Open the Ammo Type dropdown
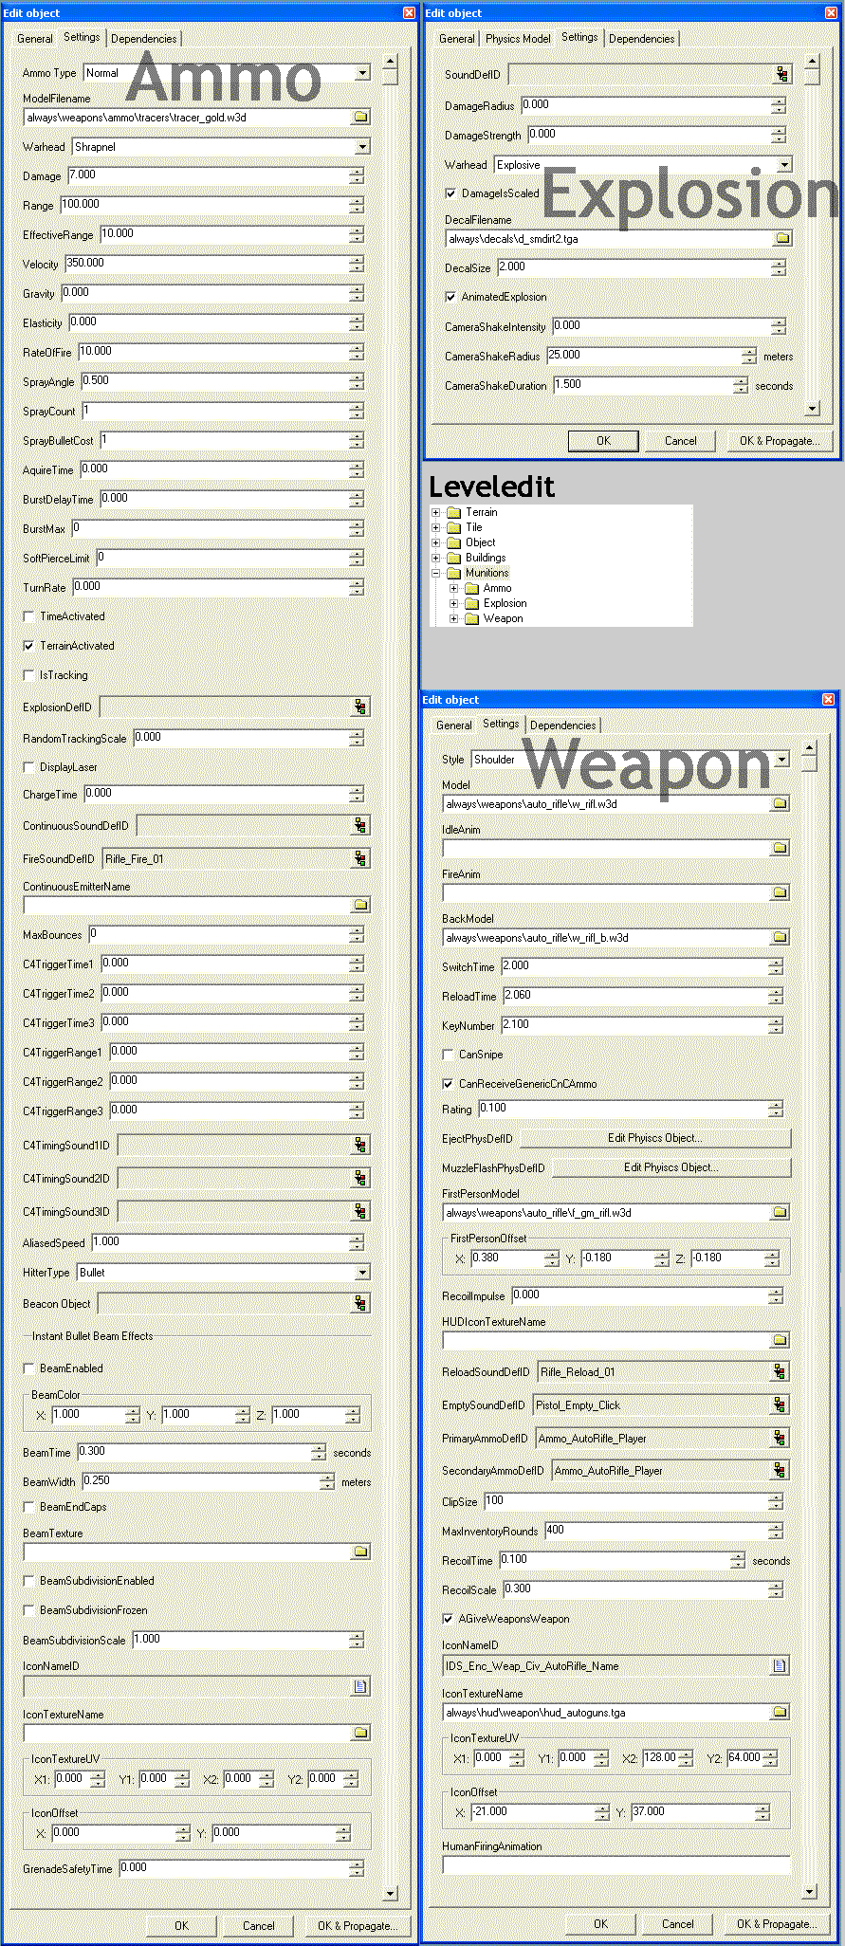 [x=362, y=73]
